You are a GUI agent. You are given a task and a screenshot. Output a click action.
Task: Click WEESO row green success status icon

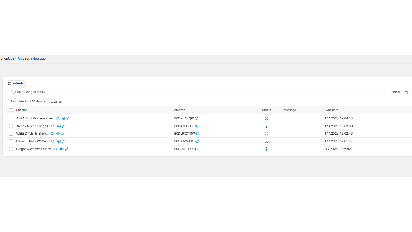267,134
